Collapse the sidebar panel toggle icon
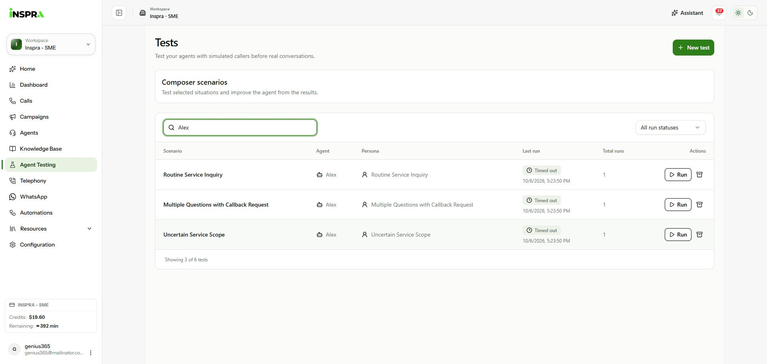The image size is (767, 364). click(x=119, y=13)
